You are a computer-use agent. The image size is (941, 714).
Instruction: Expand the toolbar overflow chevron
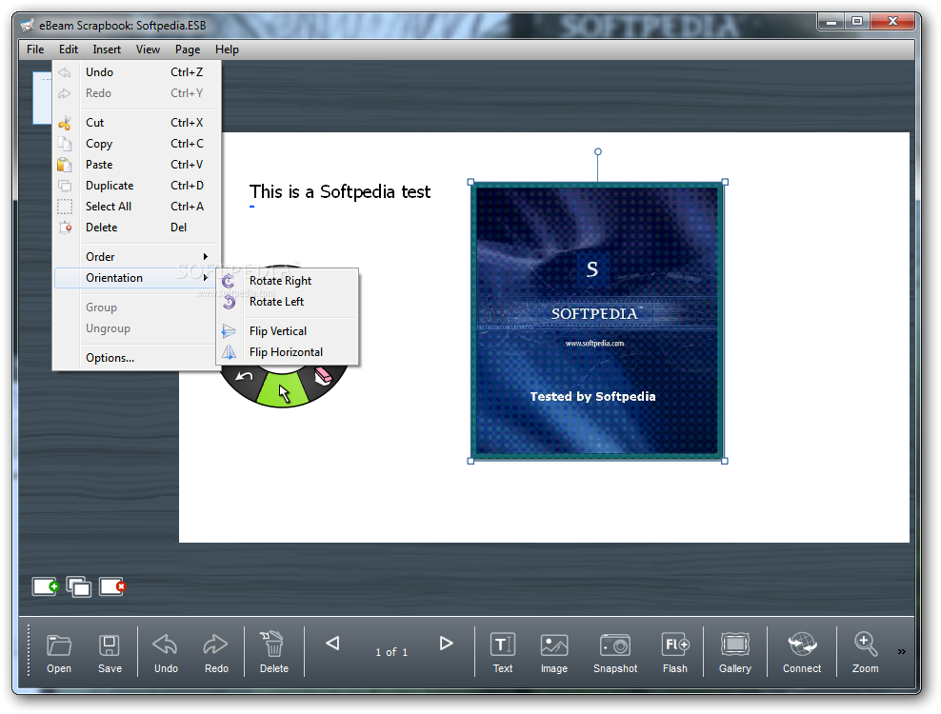click(901, 651)
